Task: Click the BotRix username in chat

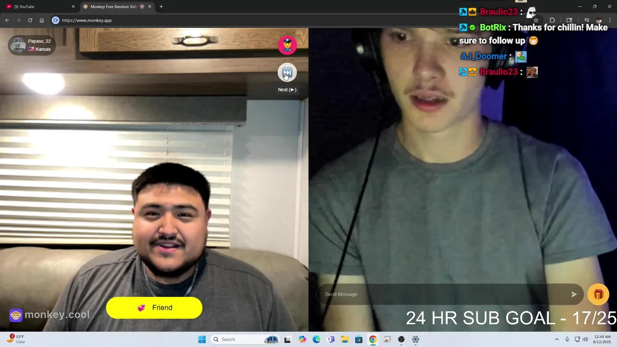Action: tap(493, 28)
